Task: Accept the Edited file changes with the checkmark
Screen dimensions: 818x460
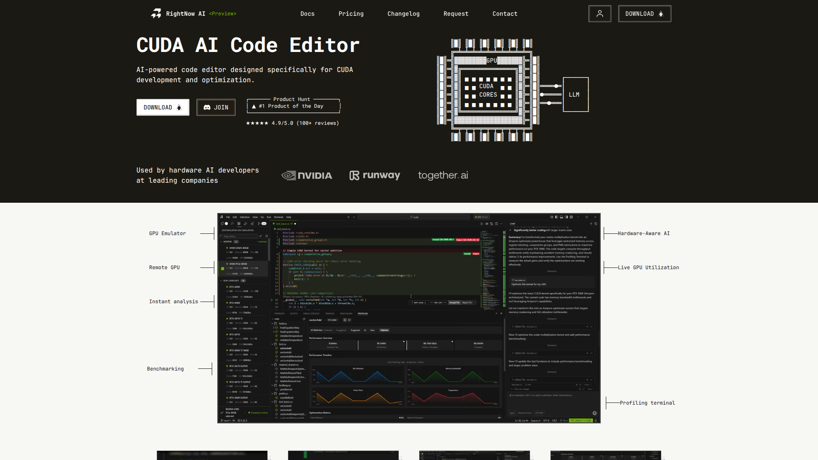Action: click(592, 327)
